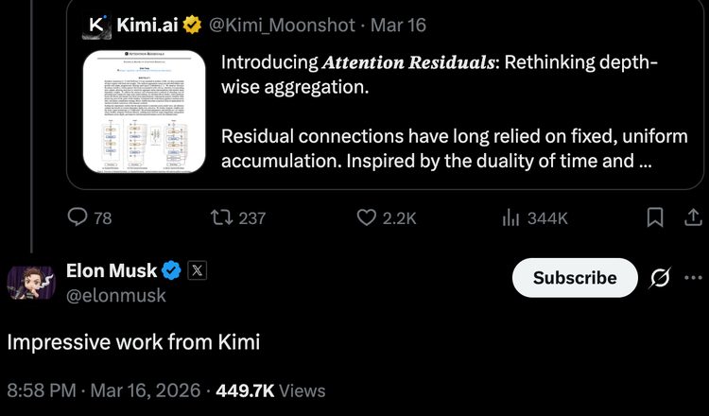The image size is (709, 416).
Task: Click Elon Musk's blue verified badge
Action: [x=172, y=271]
